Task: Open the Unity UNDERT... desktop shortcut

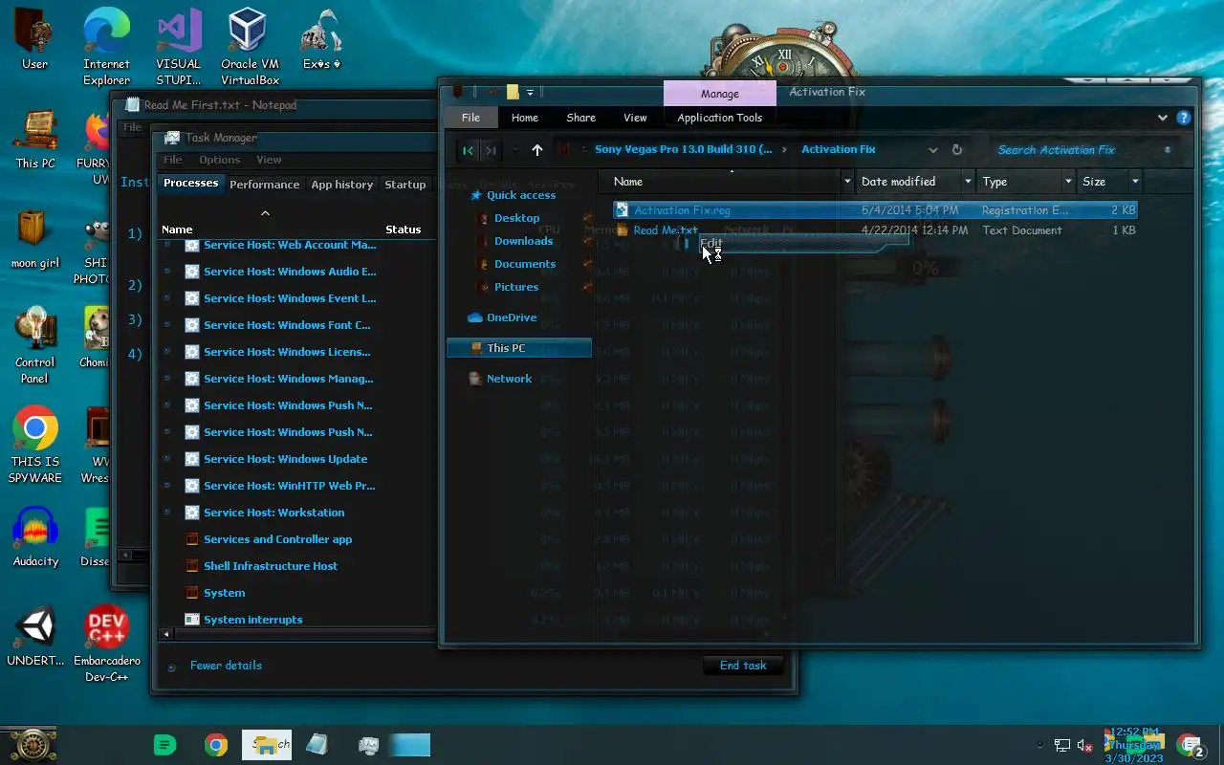Action: (x=35, y=636)
